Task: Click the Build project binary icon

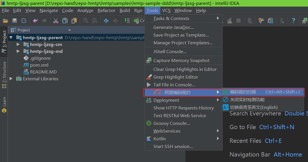Action: [127, 21]
